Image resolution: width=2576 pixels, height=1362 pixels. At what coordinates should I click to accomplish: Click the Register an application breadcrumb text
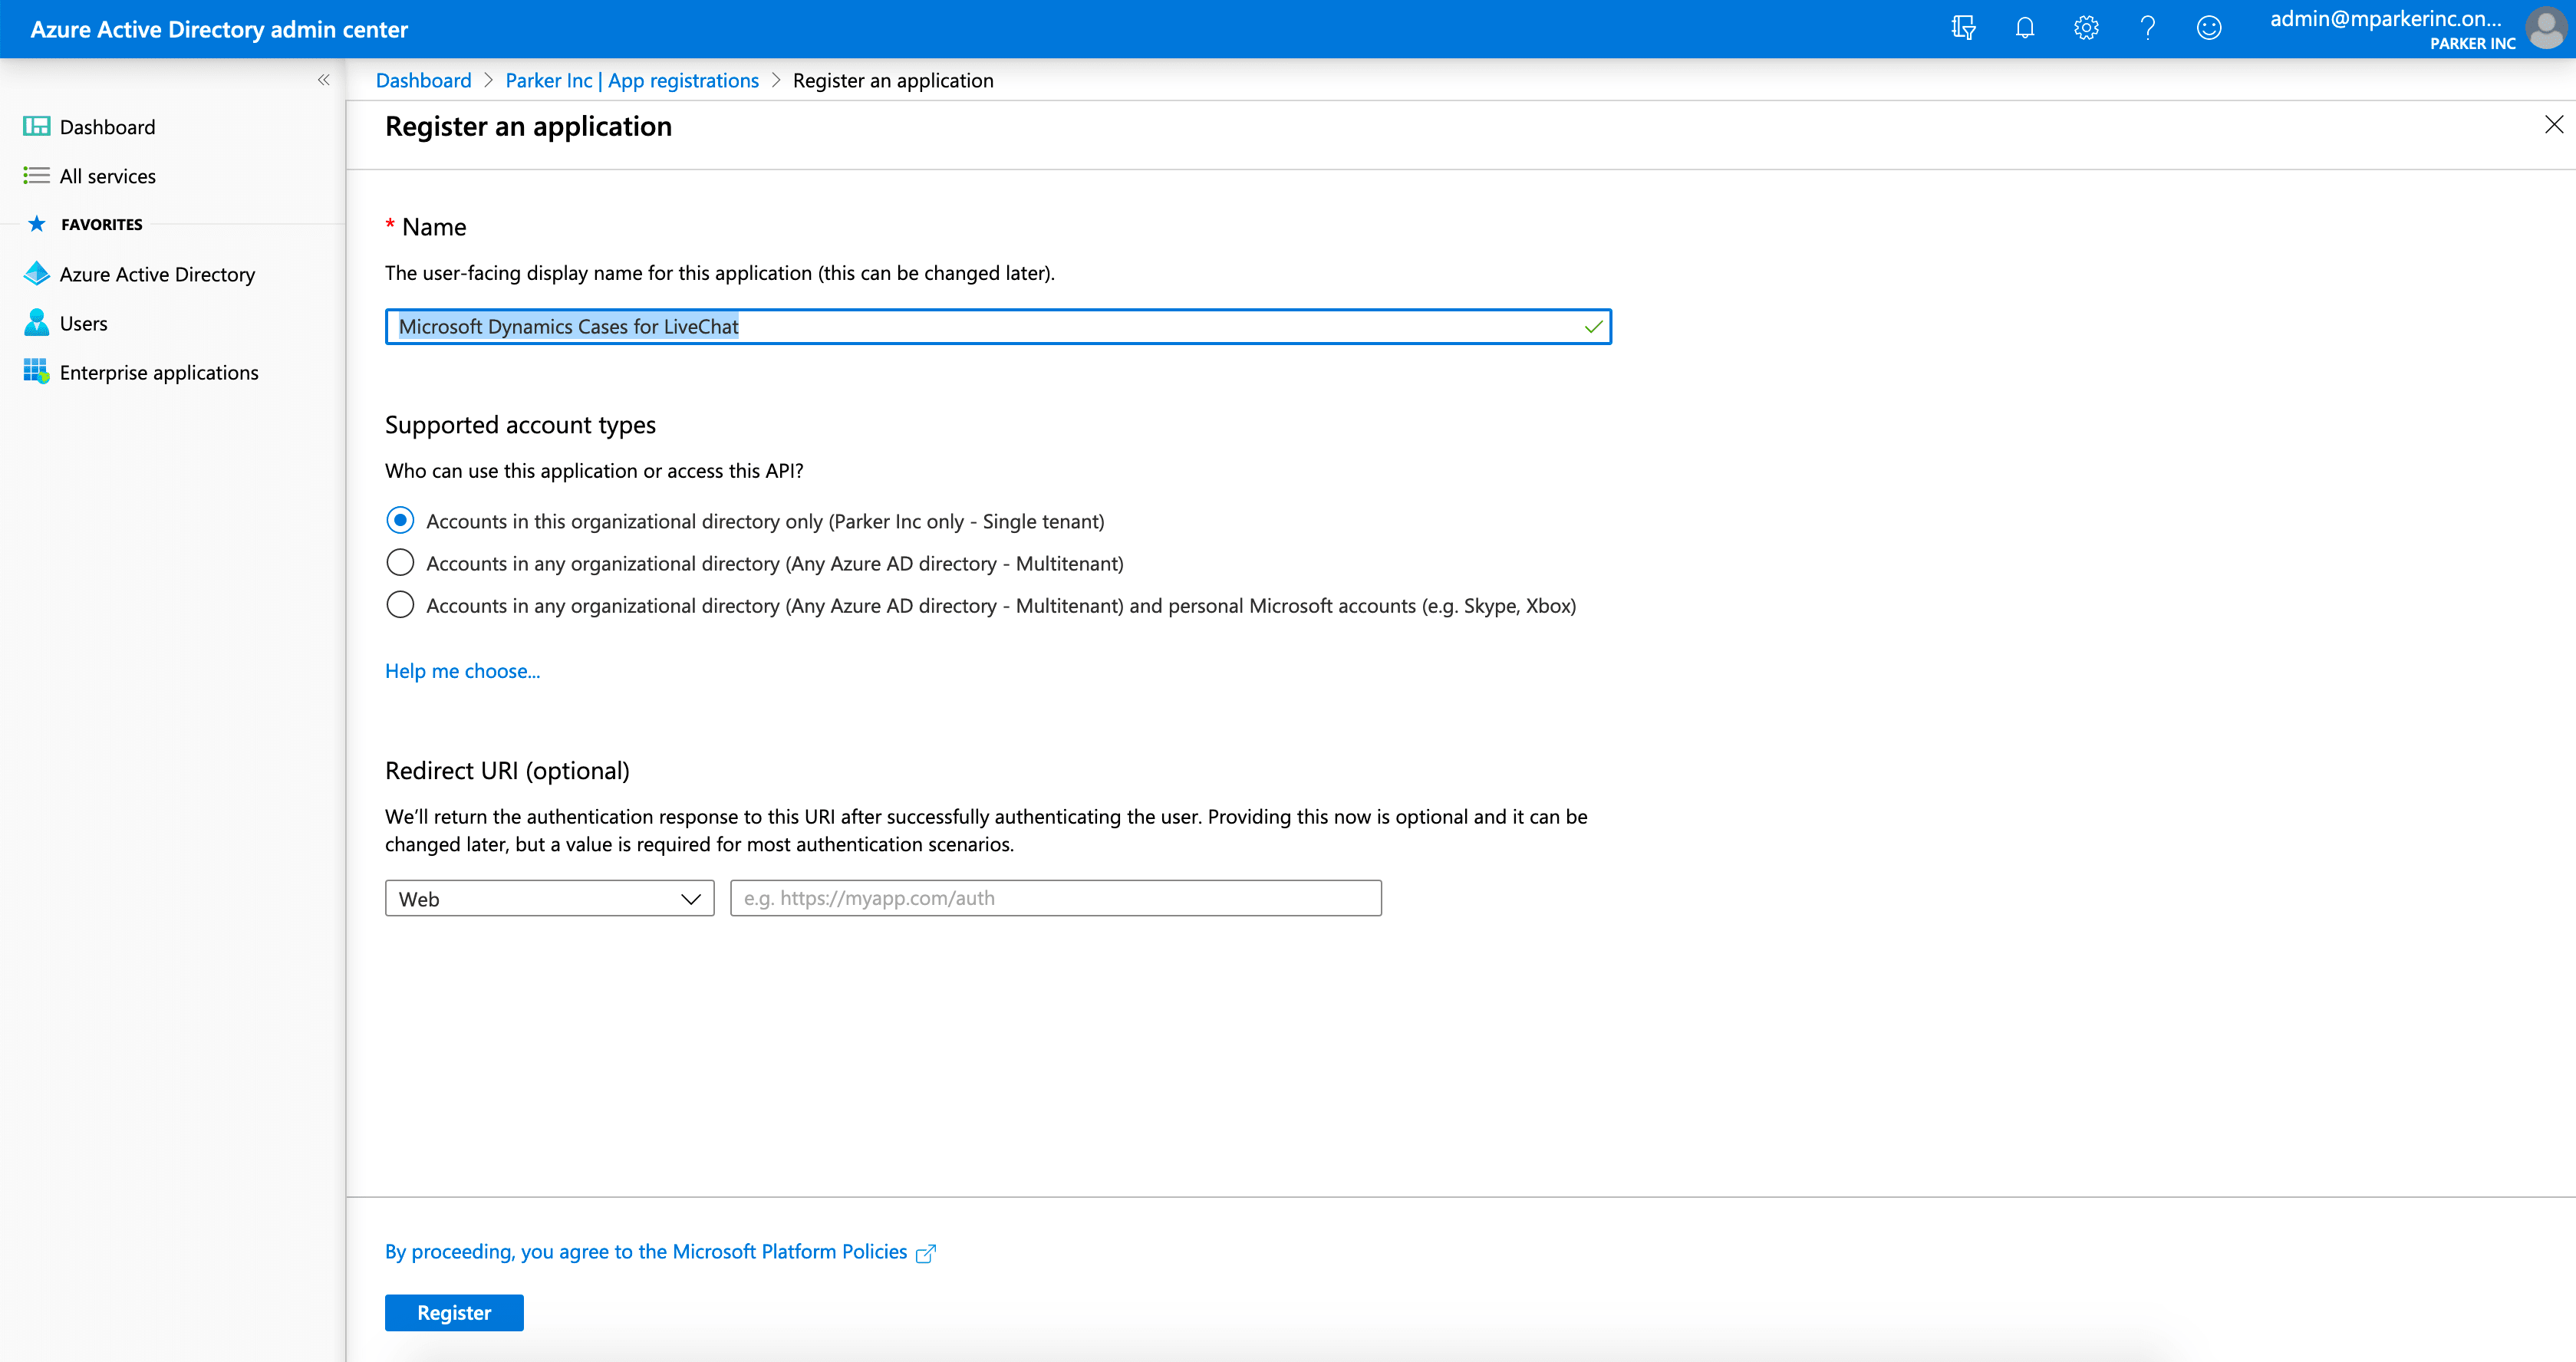(x=893, y=80)
